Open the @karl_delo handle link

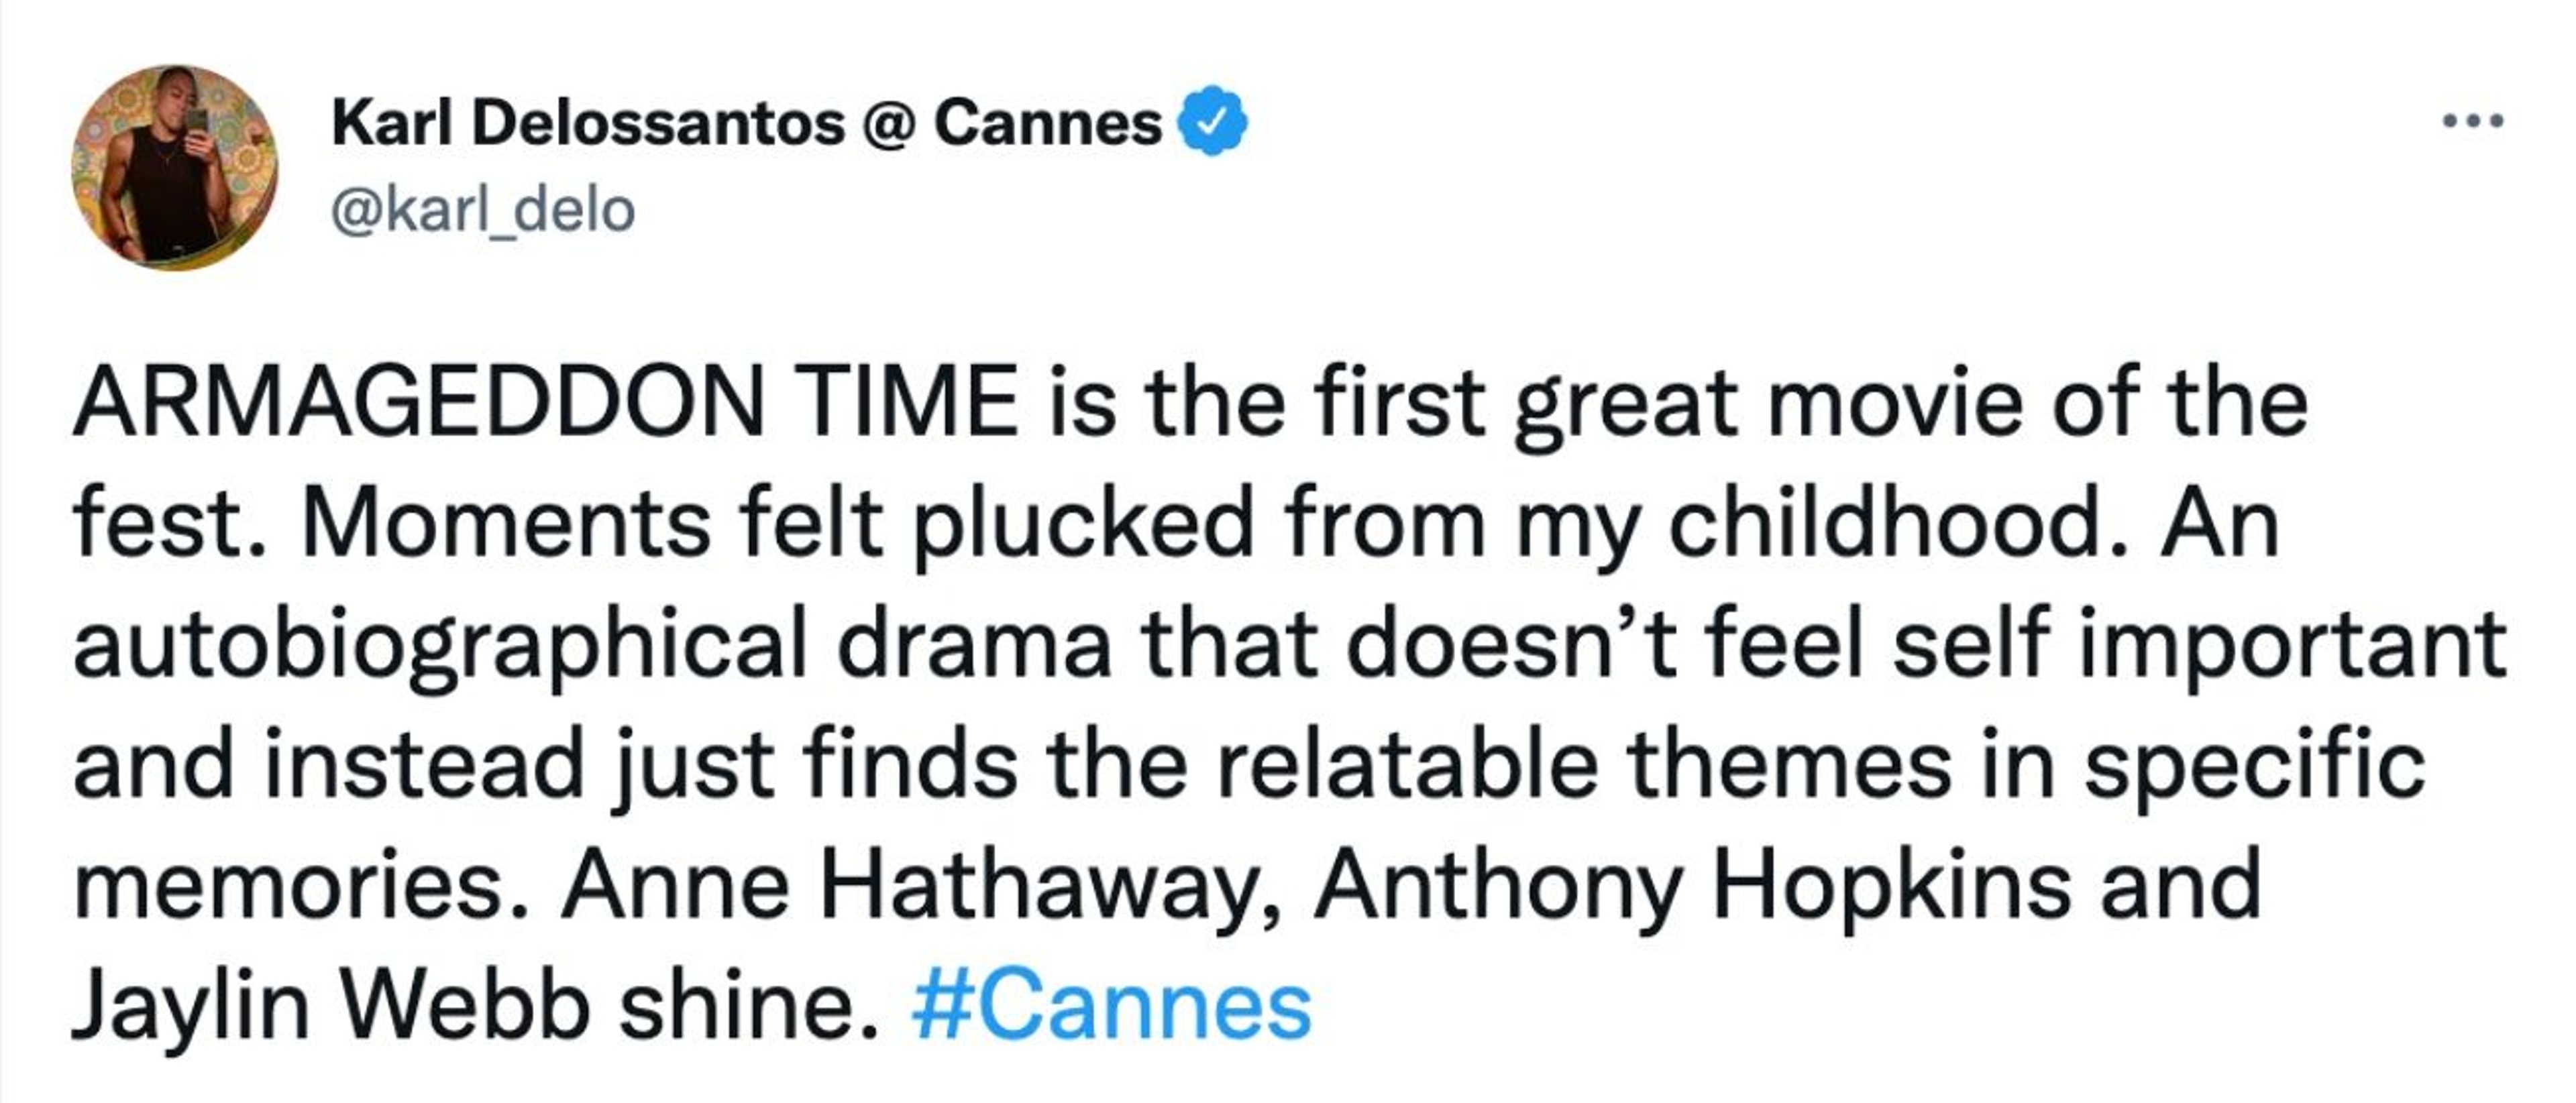click(483, 211)
